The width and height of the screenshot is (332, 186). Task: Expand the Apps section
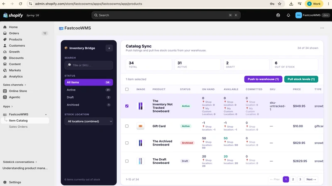click(8, 107)
